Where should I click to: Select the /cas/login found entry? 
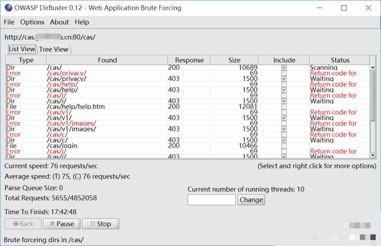(62, 145)
